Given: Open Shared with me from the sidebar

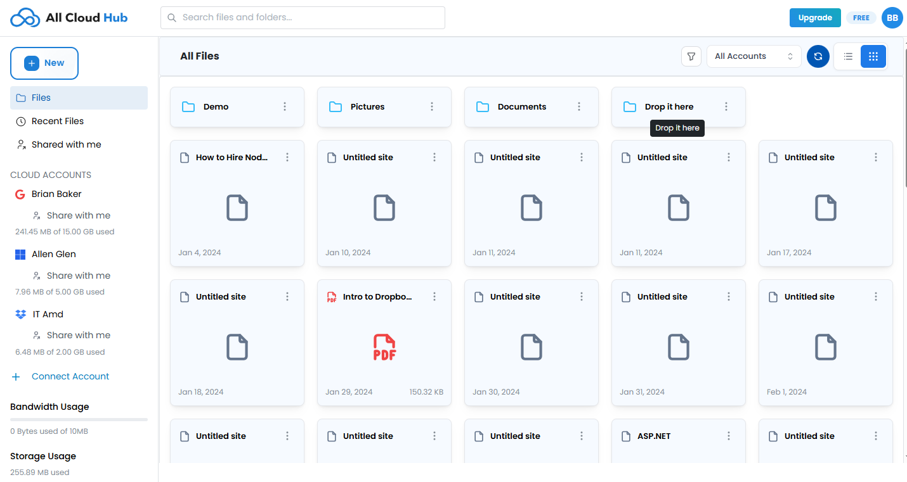Looking at the screenshot, I should (66, 144).
